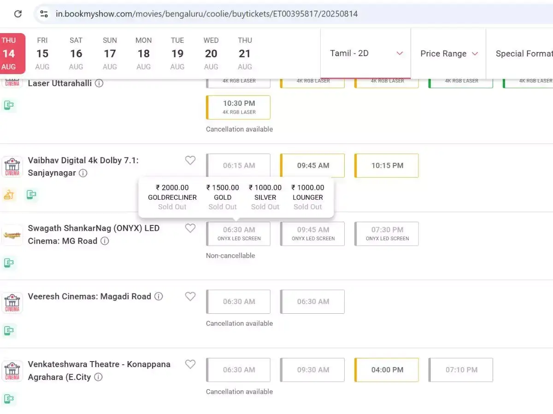Click Venkateshwara 06:30 AM showtime
The height and width of the screenshot is (414, 553).
(x=238, y=370)
